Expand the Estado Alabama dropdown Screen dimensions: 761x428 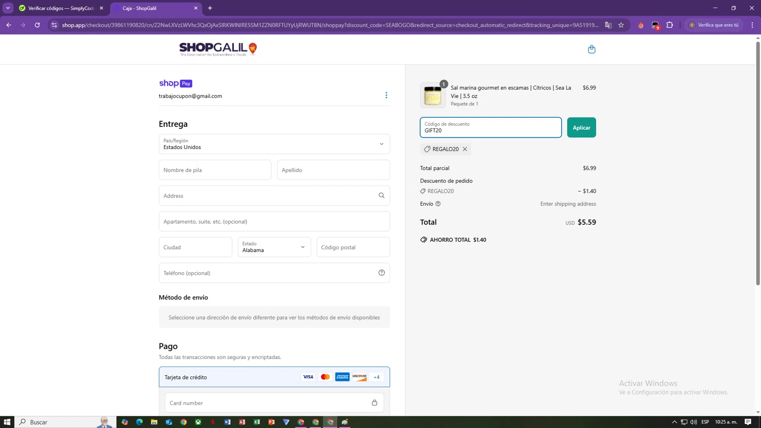274,247
